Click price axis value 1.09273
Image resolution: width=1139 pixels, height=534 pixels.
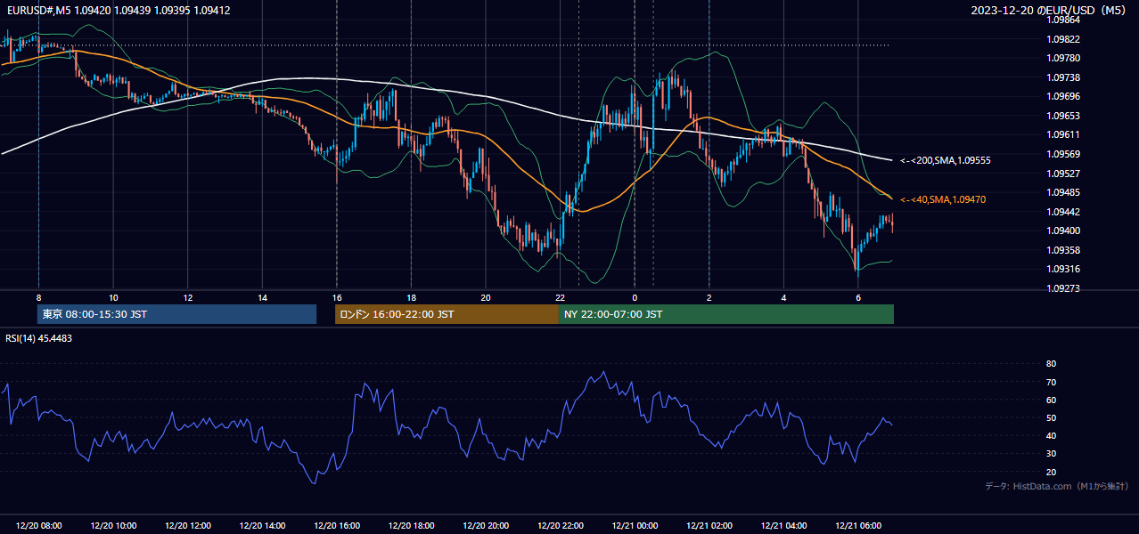click(x=1062, y=289)
